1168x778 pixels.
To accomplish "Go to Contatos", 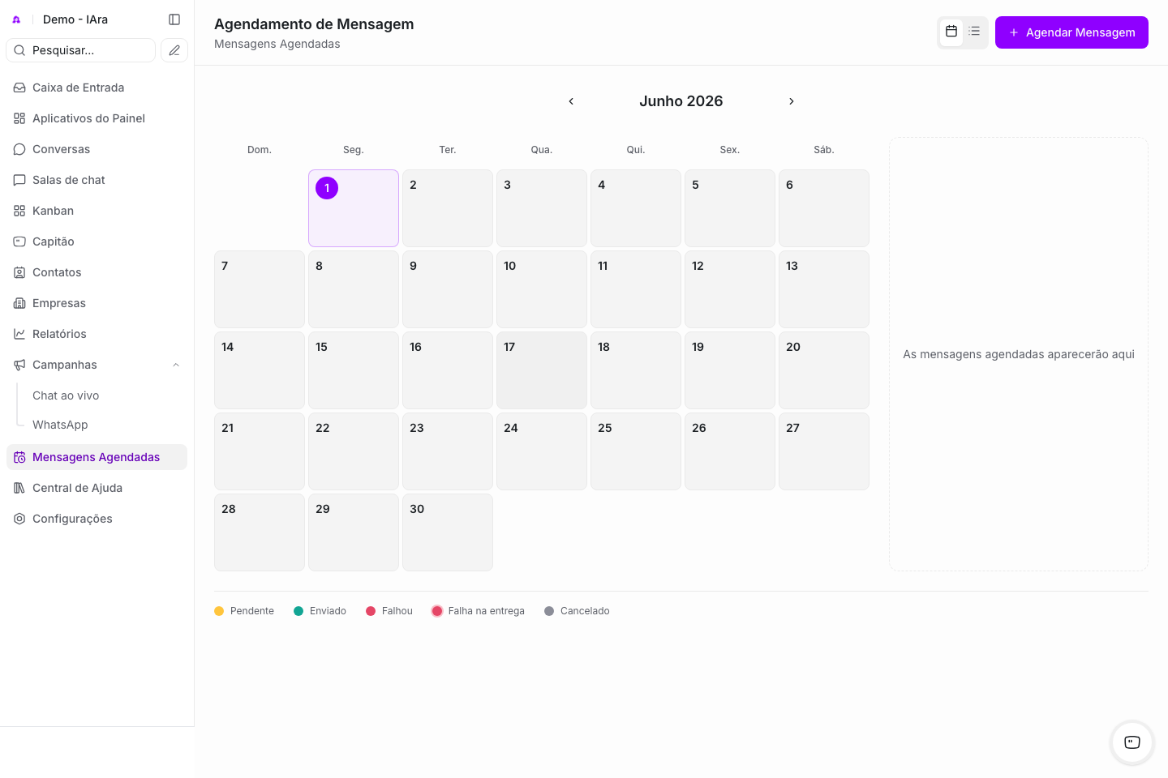I will tap(97, 272).
